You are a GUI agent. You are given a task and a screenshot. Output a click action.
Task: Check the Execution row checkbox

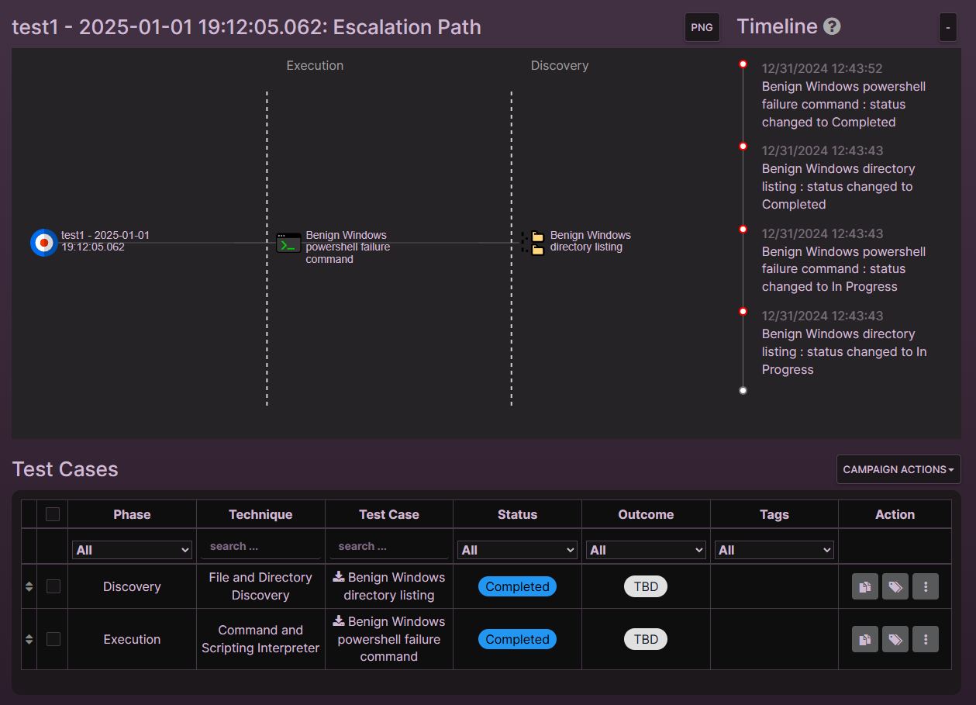point(53,640)
